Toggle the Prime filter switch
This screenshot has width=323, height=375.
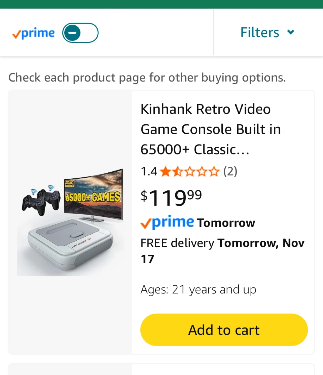point(80,33)
